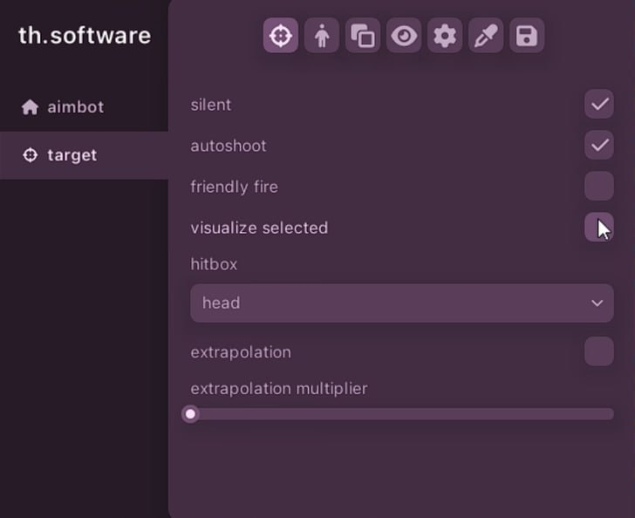Click the chevron arrow on hitbox dropdown
The width and height of the screenshot is (635, 518).
point(597,303)
